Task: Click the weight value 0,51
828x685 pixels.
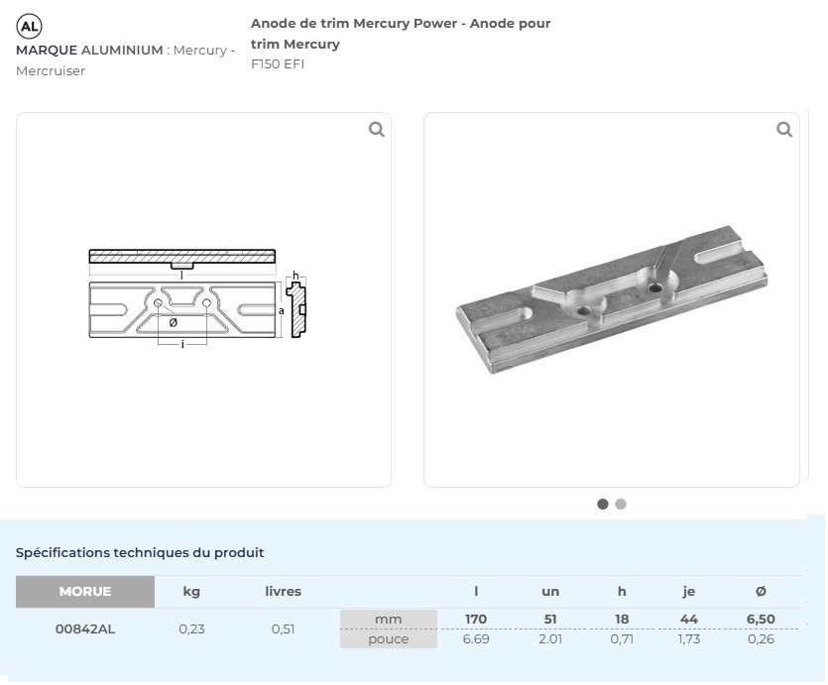Action: pos(283,629)
